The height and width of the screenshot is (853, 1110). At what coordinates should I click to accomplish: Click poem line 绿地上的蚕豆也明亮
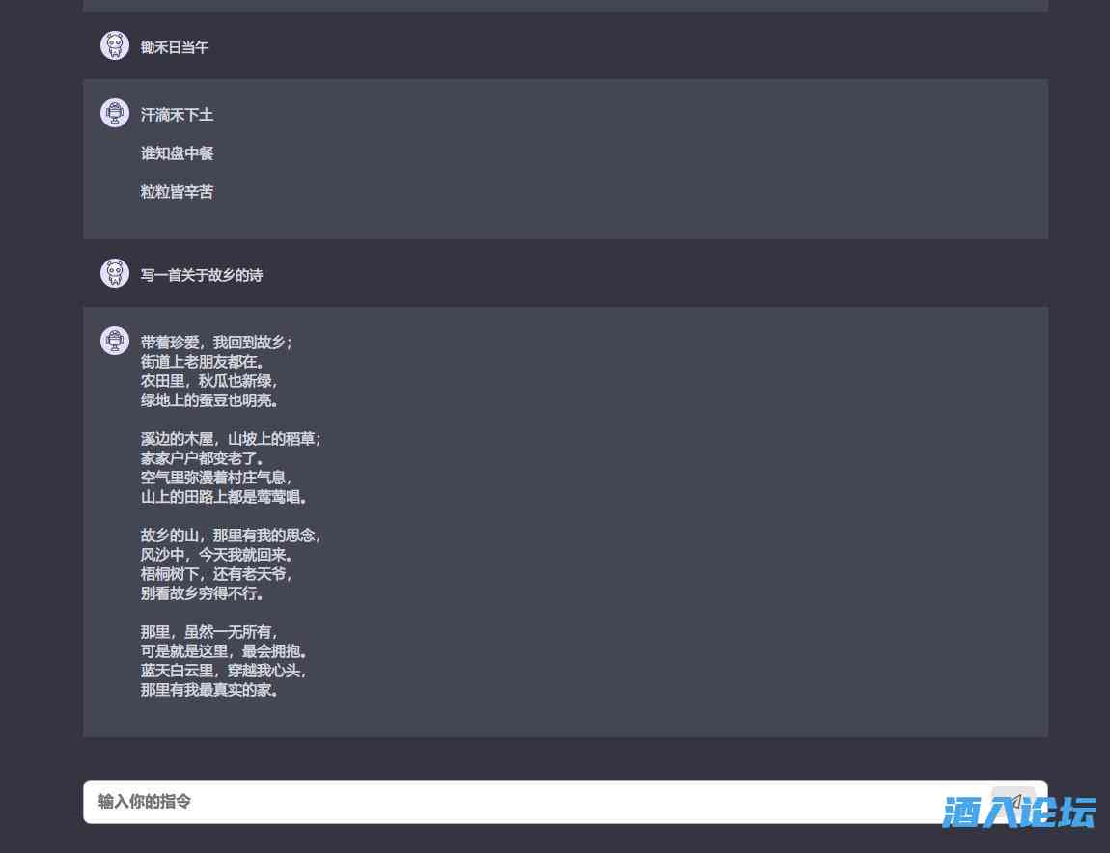(x=208, y=400)
